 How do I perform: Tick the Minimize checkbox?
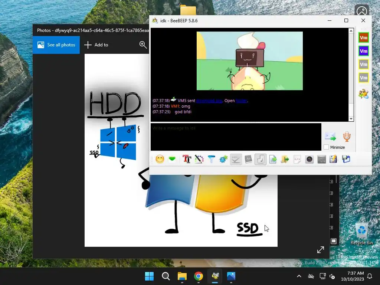[x=326, y=147]
